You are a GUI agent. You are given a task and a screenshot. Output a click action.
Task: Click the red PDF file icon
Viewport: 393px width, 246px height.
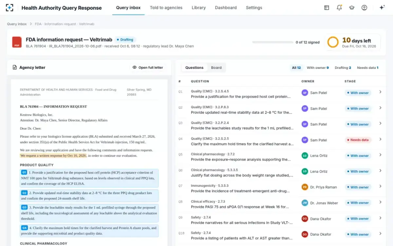tap(17, 42)
